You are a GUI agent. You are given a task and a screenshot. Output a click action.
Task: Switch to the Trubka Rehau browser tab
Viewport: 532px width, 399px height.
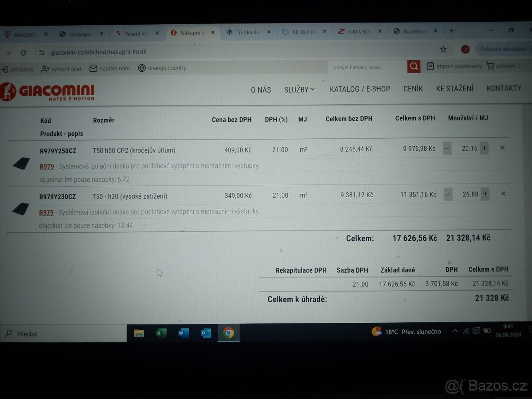click(x=248, y=32)
